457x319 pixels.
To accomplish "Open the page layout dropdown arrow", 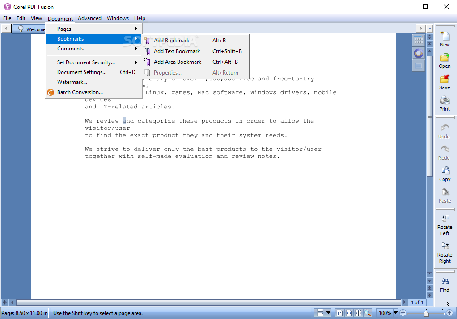I will pyautogui.click(x=329, y=313).
